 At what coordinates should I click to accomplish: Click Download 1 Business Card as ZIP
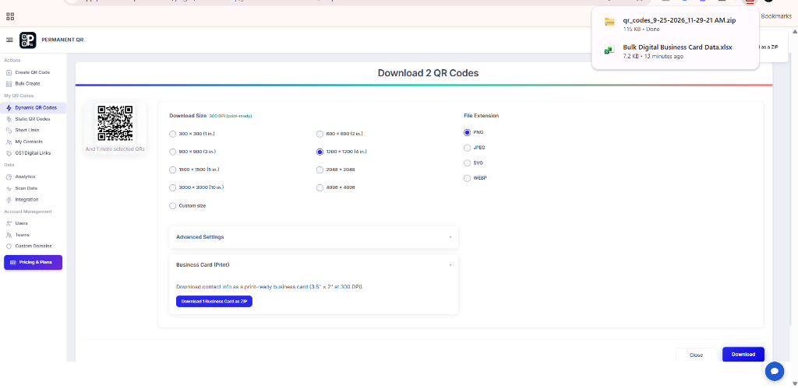point(214,301)
